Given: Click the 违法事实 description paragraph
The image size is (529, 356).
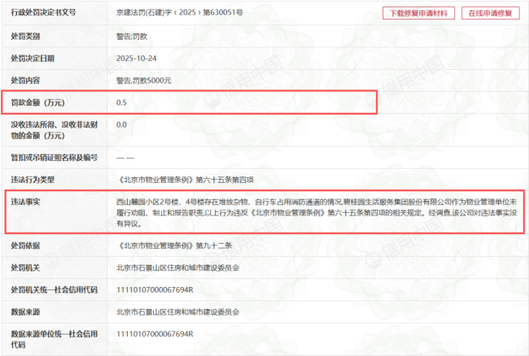Looking at the screenshot, I should (317, 211).
